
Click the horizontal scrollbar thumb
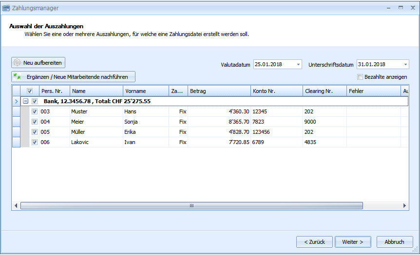point(191,206)
